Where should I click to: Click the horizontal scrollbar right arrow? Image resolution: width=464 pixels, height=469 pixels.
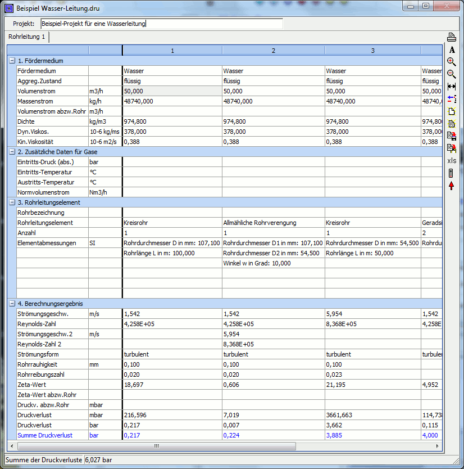point(438,447)
